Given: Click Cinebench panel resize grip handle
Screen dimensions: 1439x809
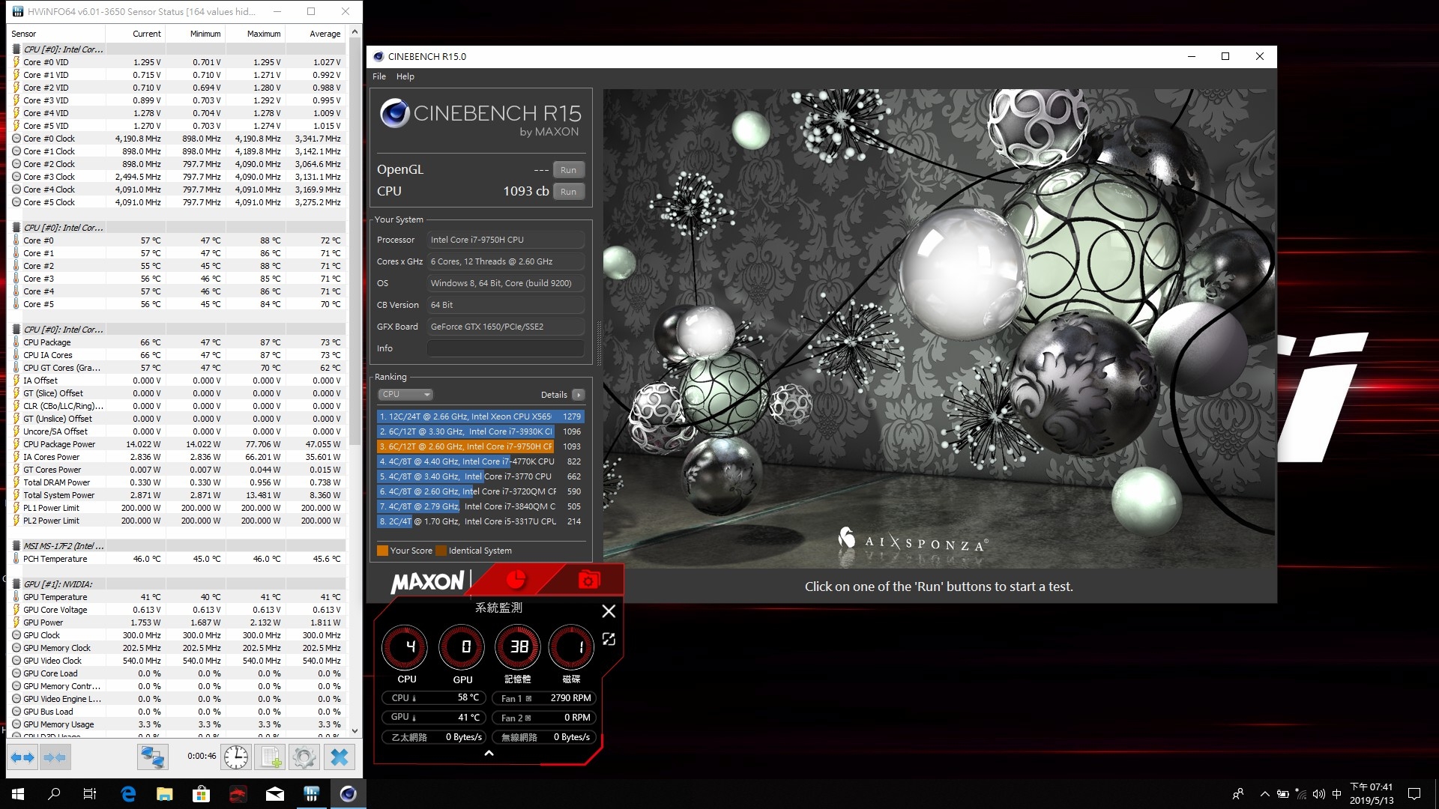Looking at the screenshot, I should (598, 342).
